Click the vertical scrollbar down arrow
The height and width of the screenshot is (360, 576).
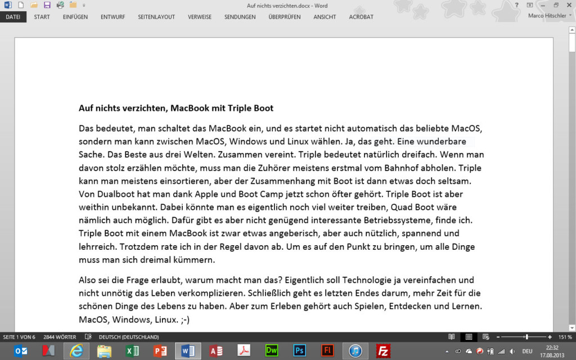tap(572, 327)
